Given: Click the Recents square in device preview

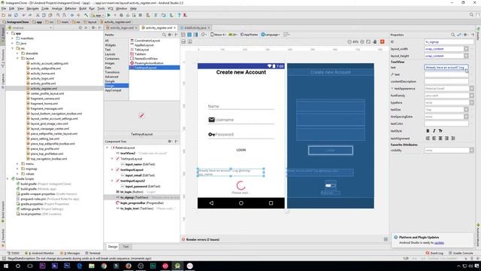Looking at the screenshot, I should tap(271, 203).
